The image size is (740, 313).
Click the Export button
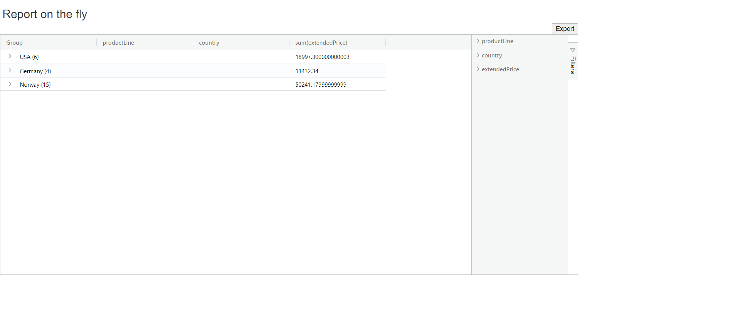(x=565, y=29)
